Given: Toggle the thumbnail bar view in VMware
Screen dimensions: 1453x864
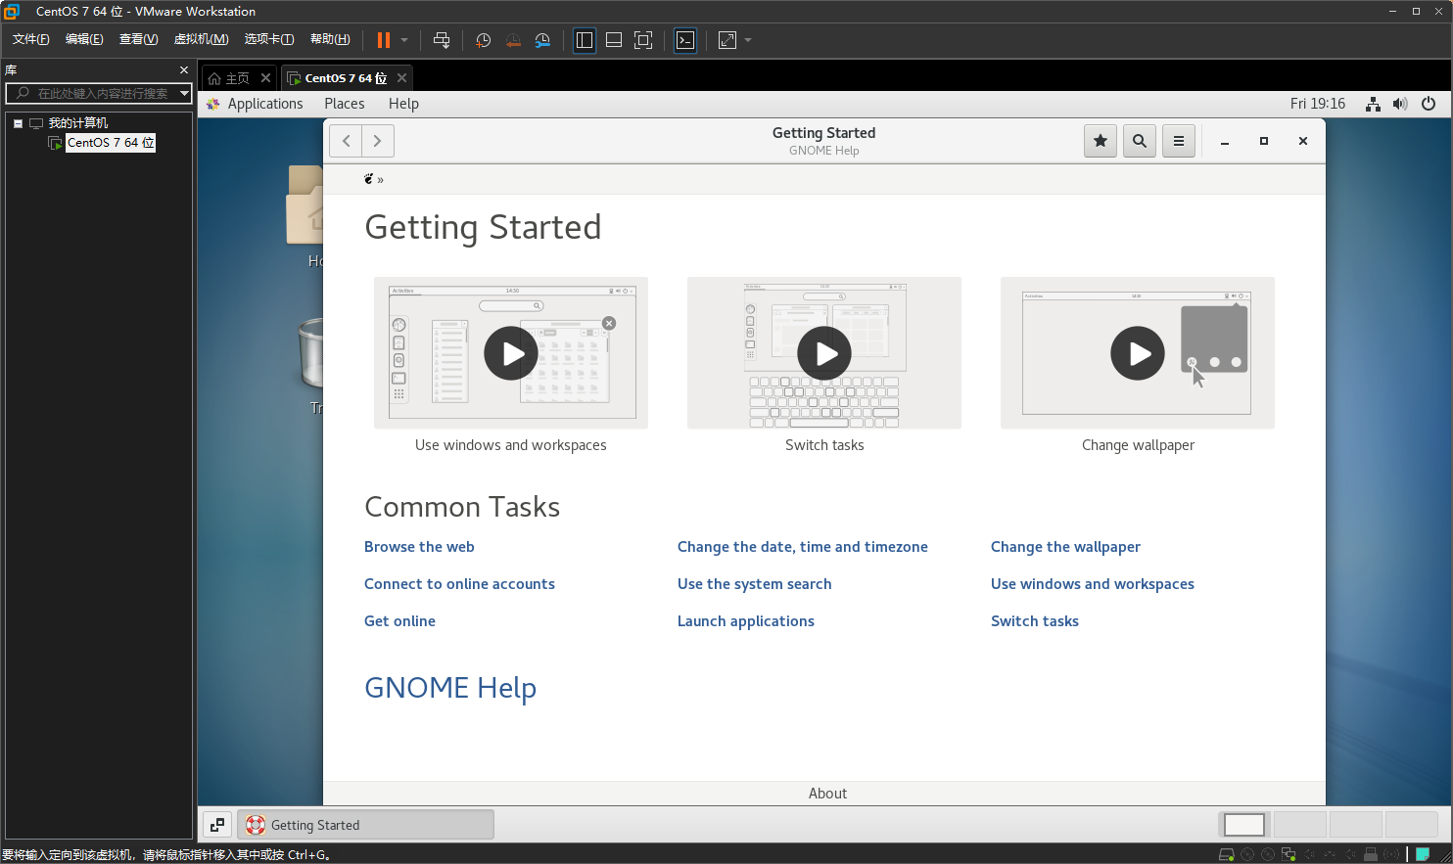Looking at the screenshot, I should point(614,40).
